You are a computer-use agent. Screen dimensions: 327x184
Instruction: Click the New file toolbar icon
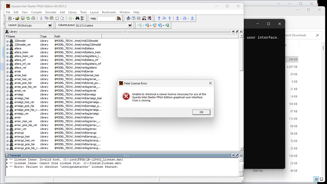pyautogui.click(x=9, y=18)
